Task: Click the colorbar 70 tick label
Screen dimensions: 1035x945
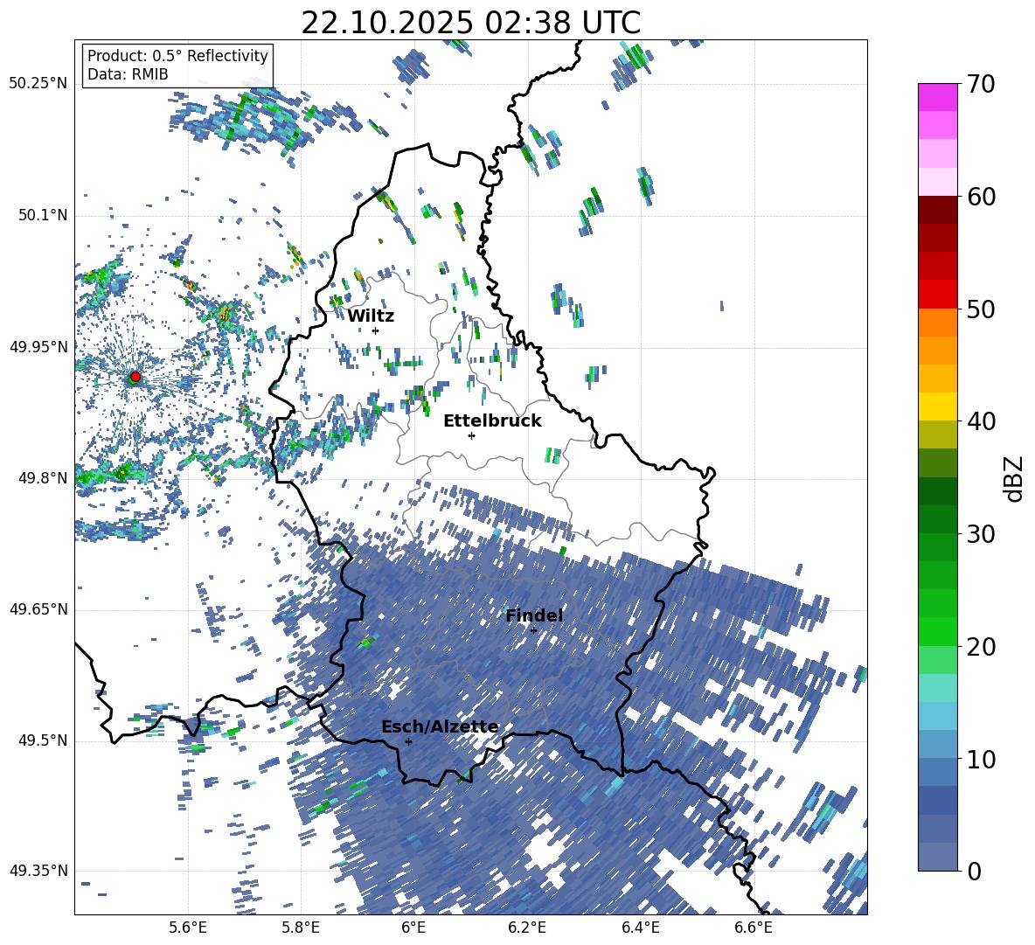Action: 981,84
